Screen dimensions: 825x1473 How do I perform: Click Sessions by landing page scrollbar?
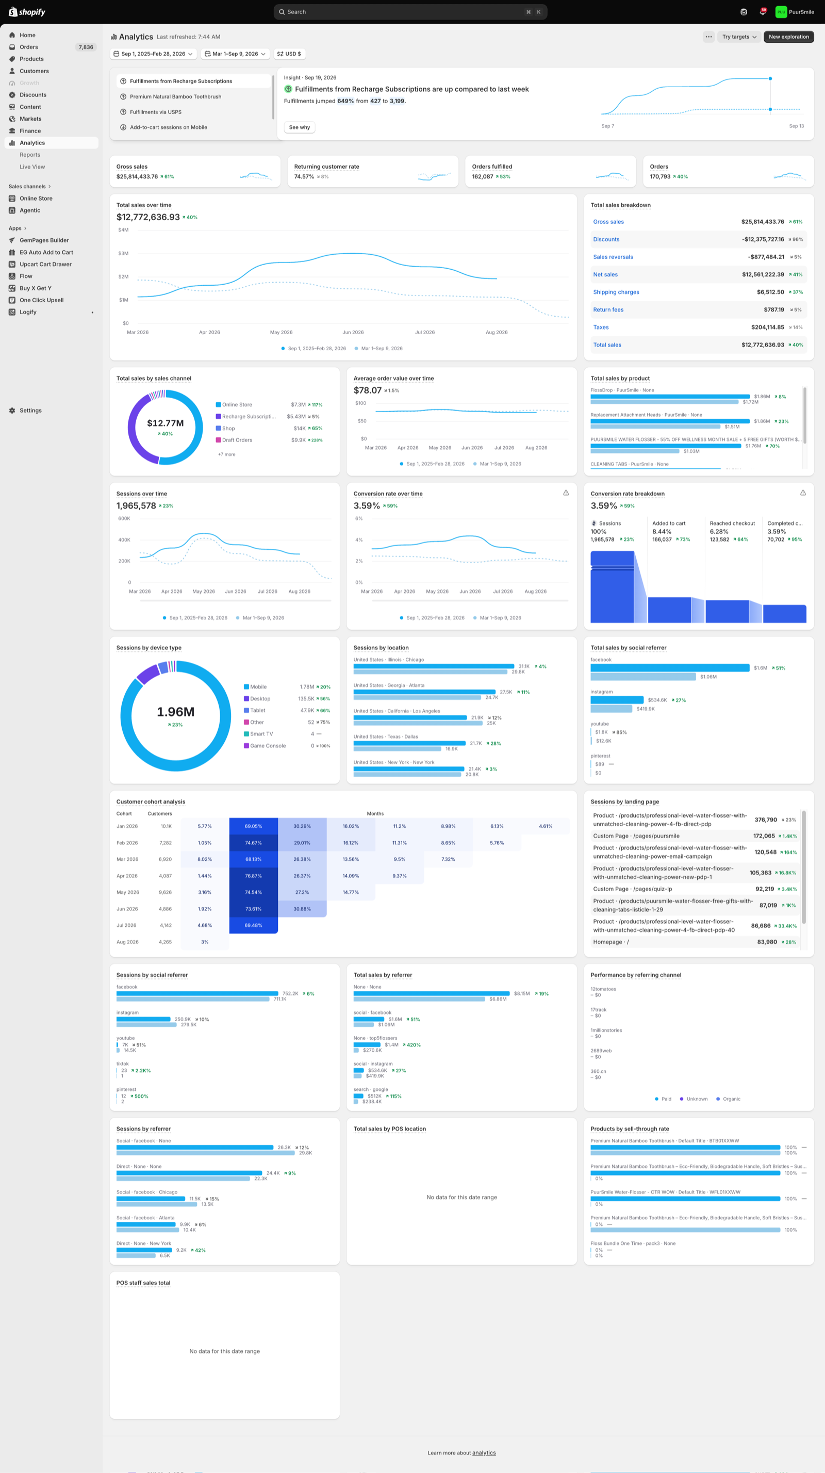(x=803, y=867)
